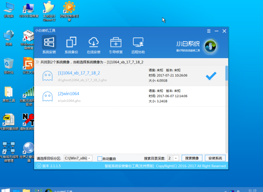Click ghost icon of win1064 image
This screenshot has width=263, height=192.
click(x=48, y=97)
